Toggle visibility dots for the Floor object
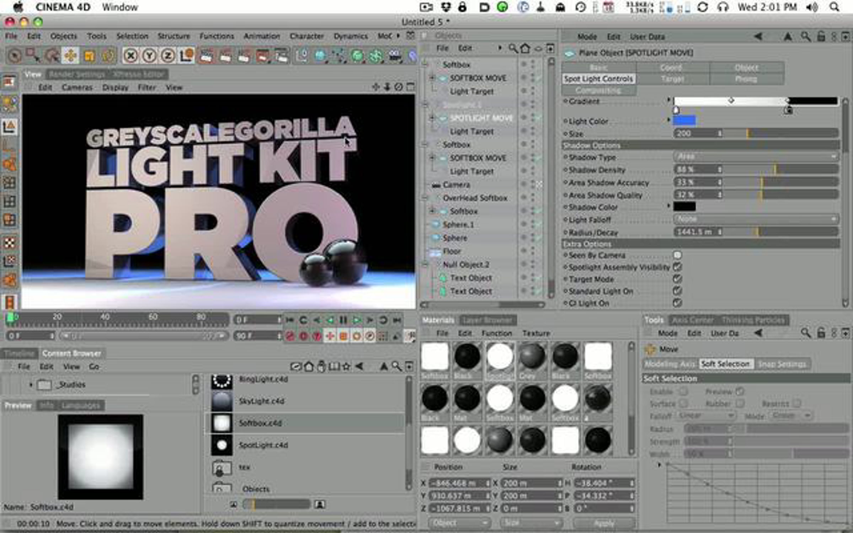Screen dimensions: 853x533 coord(532,251)
